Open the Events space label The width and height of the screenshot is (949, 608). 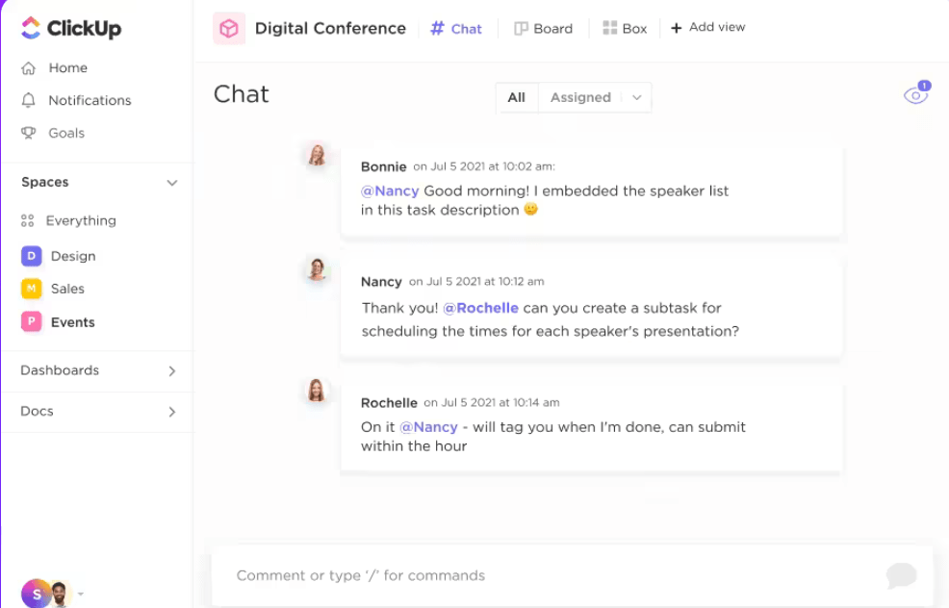[72, 322]
